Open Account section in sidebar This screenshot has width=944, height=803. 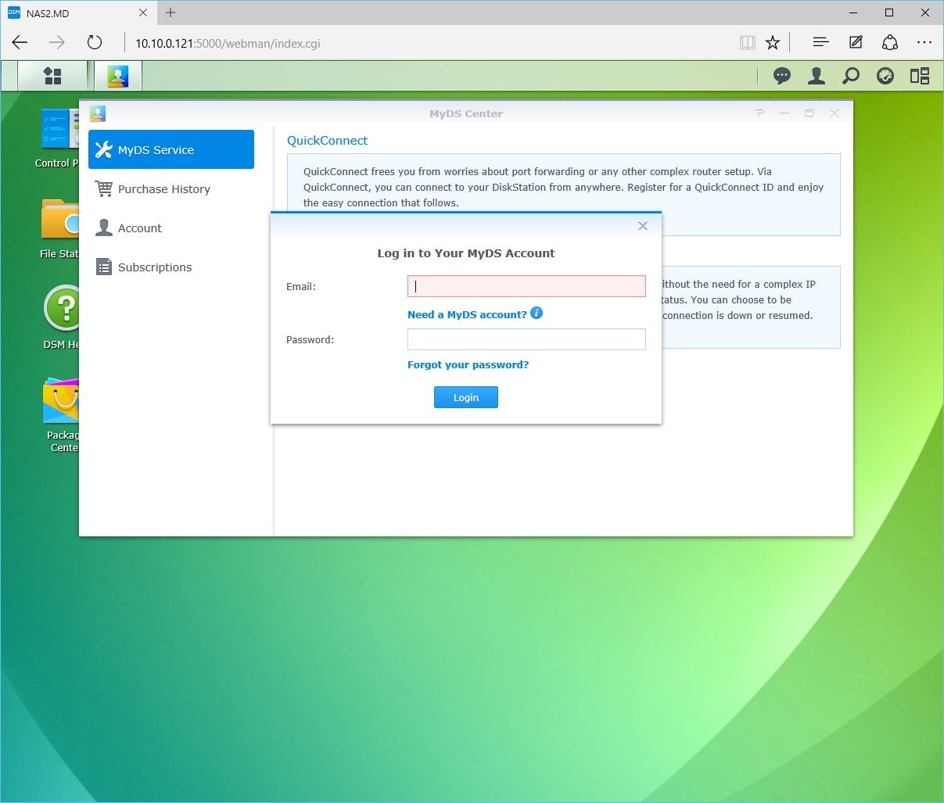171,228
